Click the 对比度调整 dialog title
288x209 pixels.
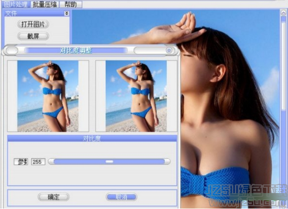(76, 51)
